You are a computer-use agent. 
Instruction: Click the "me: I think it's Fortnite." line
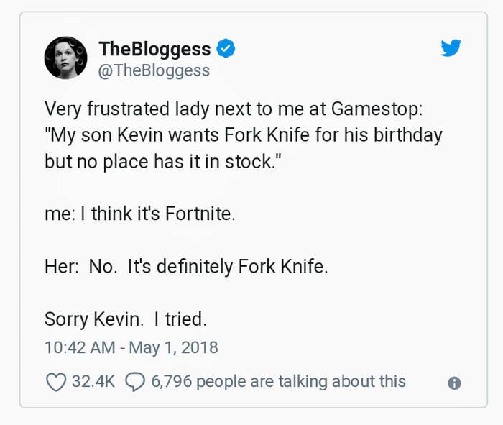pyautogui.click(x=140, y=214)
